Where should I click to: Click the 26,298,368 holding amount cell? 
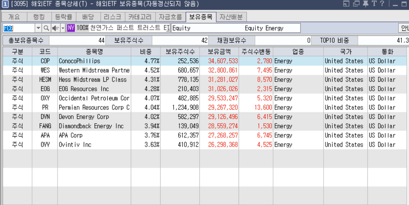(x=219, y=145)
